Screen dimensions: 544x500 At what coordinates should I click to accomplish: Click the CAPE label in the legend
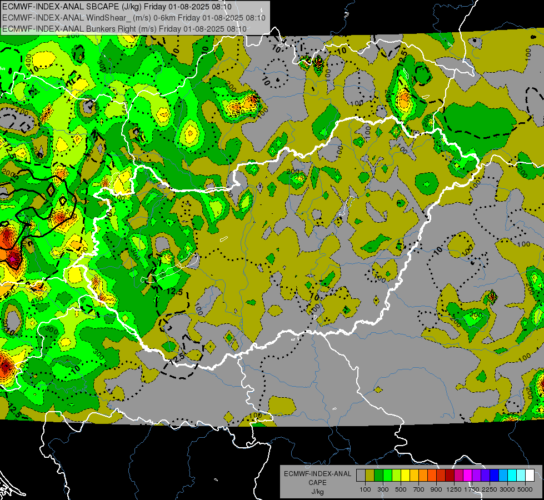click(317, 483)
